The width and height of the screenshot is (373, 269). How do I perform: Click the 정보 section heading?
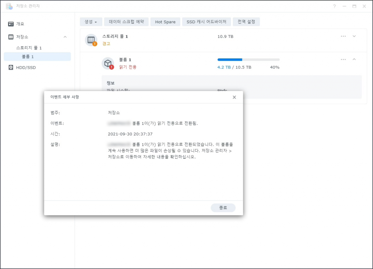111,83
